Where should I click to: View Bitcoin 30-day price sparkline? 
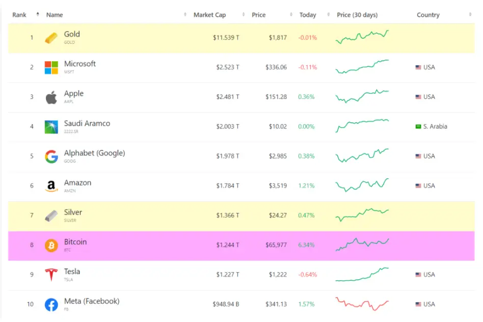coord(362,245)
